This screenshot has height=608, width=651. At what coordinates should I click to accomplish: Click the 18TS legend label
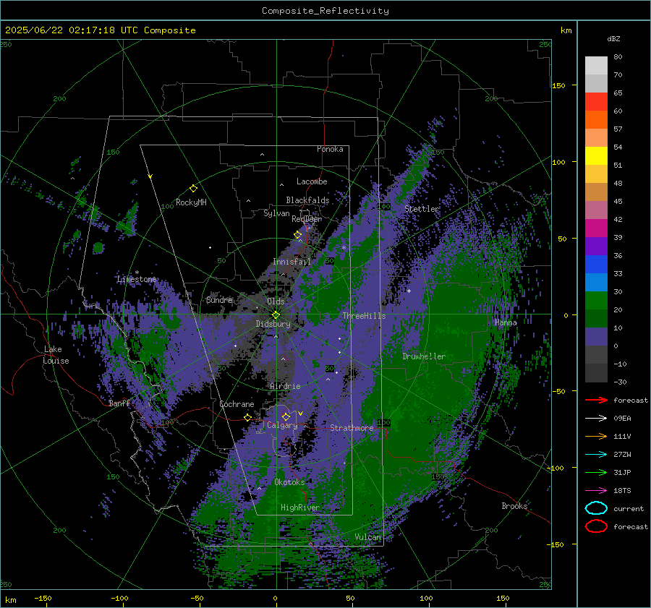[622, 491]
